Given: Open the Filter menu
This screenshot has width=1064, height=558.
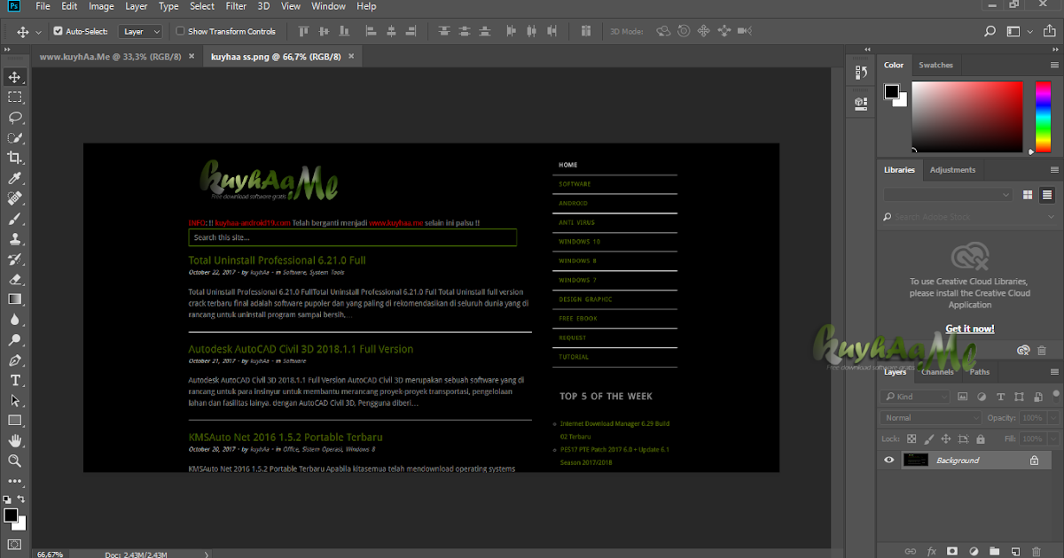Looking at the screenshot, I should click(x=236, y=6).
